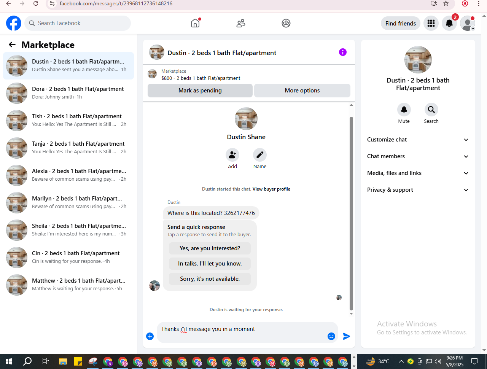Show hidden system tray icons
This screenshot has width=487, height=369.
[x=401, y=361]
